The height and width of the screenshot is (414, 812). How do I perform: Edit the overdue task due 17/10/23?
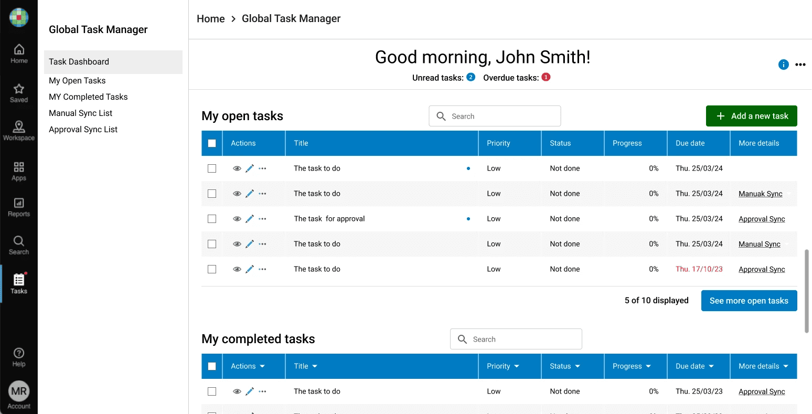[x=250, y=269]
